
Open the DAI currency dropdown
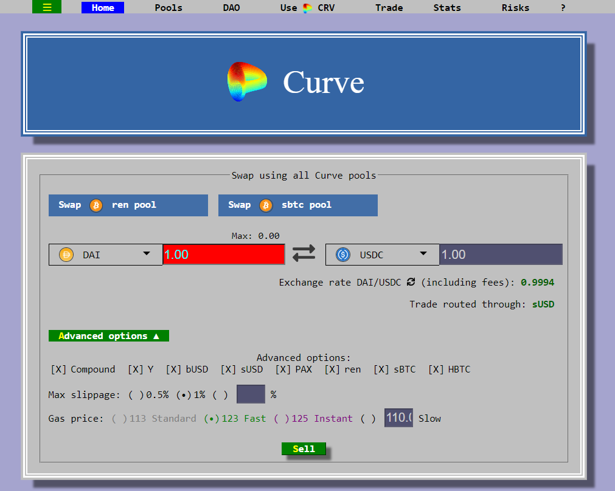[105, 255]
